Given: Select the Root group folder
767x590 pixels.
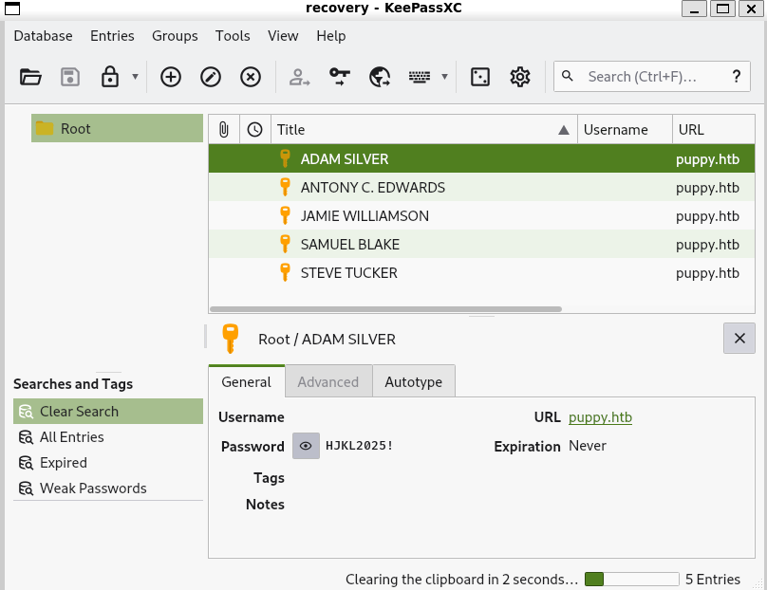Looking at the screenshot, I should tap(117, 129).
